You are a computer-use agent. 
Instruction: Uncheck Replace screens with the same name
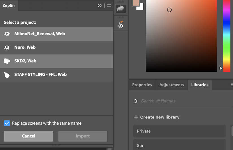pyautogui.click(x=7, y=123)
